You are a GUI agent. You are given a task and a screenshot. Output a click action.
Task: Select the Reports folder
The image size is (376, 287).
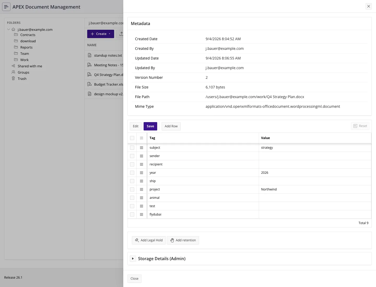point(26,47)
